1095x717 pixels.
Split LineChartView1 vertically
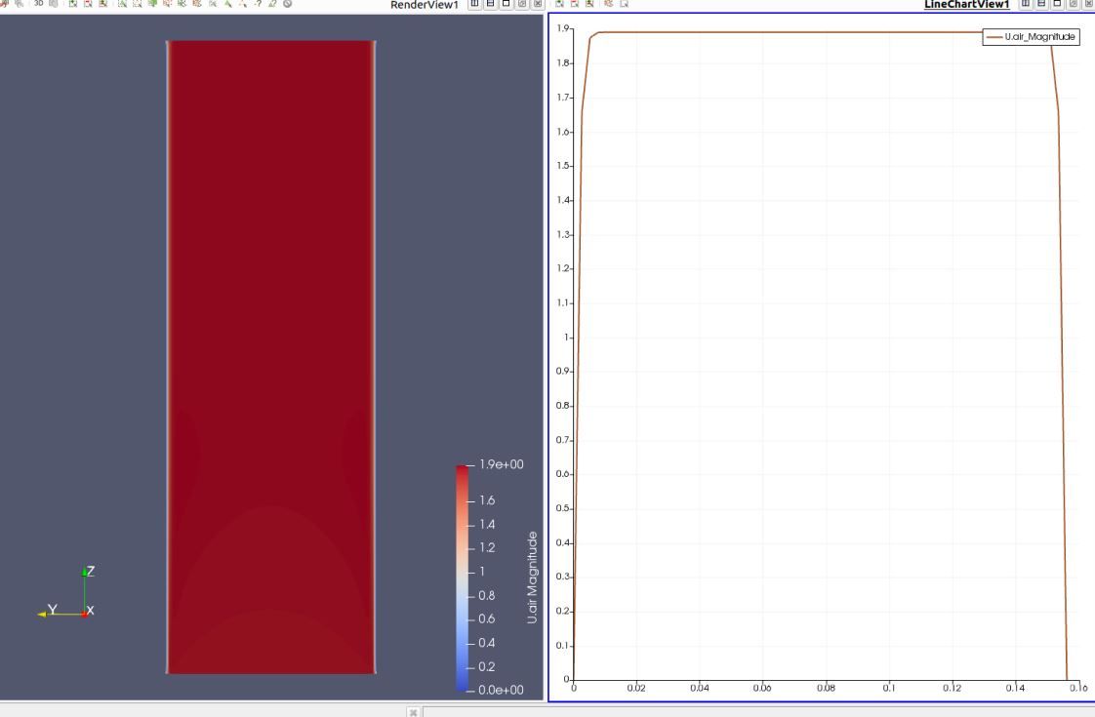tap(1041, 4)
